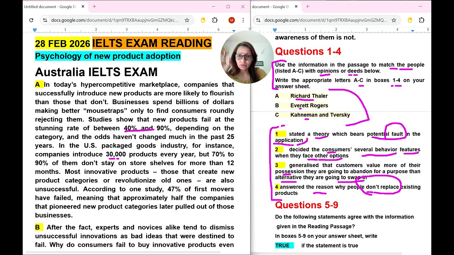Image resolution: width=454 pixels, height=255 pixels.
Task: Click the heading "IELTS EXAM READING"
Action: point(152,43)
